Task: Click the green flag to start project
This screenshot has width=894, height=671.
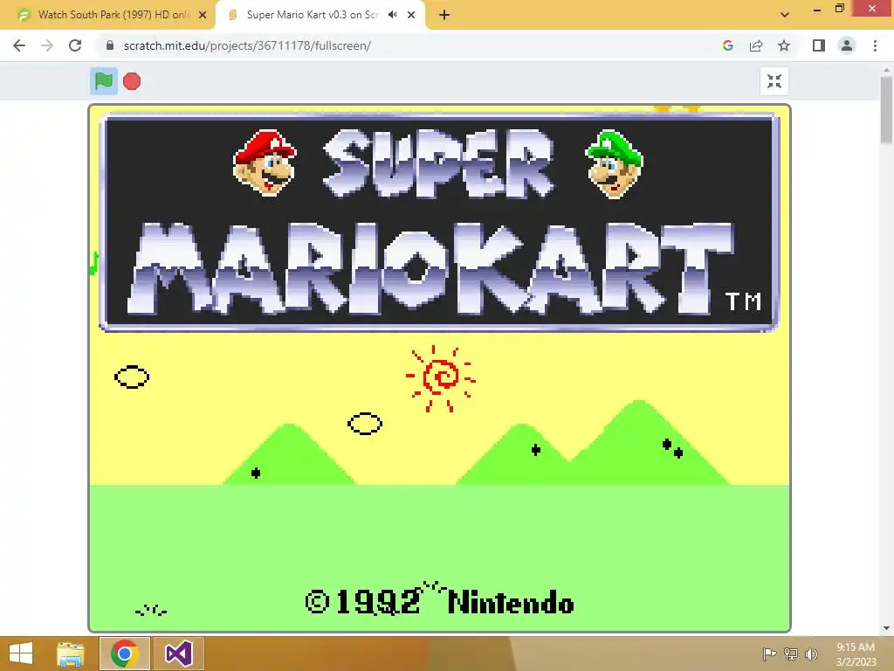Action: pyautogui.click(x=104, y=81)
